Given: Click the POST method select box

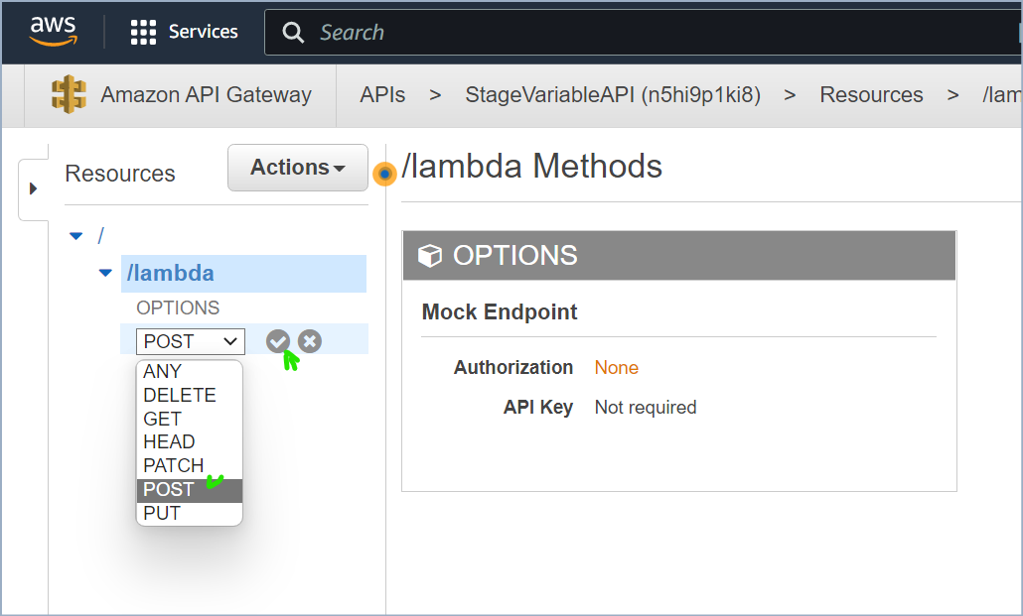Looking at the screenshot, I should 190,341.
